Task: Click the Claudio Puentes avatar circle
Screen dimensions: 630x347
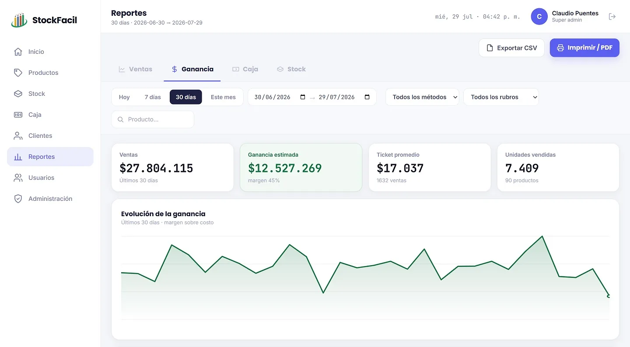Action: (539, 17)
